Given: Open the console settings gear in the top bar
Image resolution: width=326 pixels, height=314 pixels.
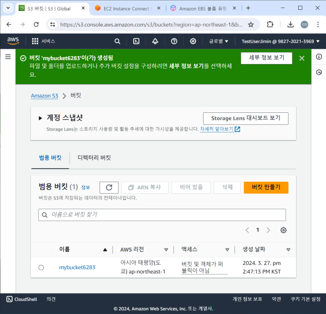Looking at the screenshot, I should [x=193, y=41].
